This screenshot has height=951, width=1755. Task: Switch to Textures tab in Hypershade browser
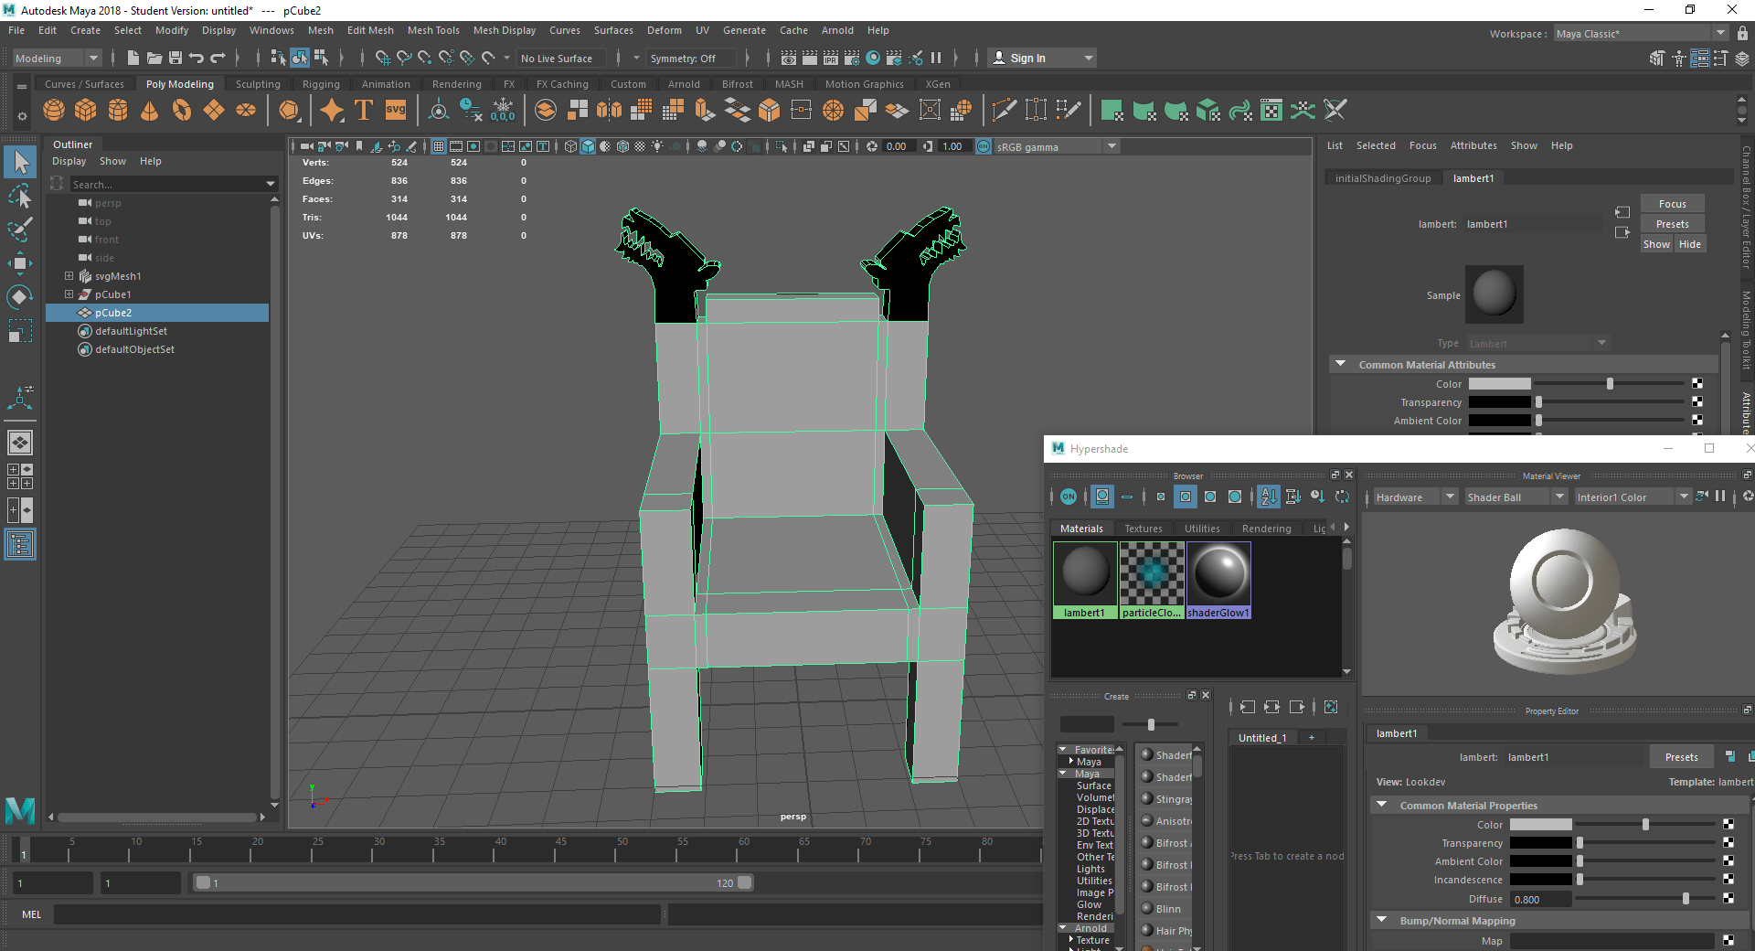(x=1143, y=529)
